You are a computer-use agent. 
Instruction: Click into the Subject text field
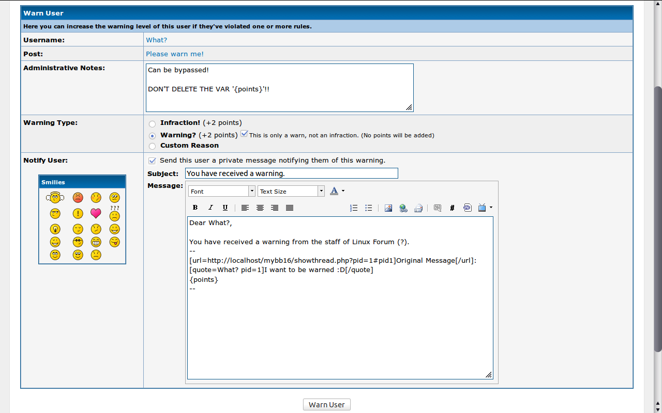(291, 173)
